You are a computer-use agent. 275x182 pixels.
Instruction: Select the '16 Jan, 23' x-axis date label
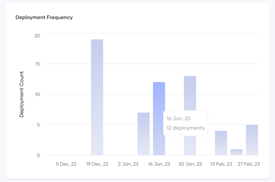click(x=159, y=164)
